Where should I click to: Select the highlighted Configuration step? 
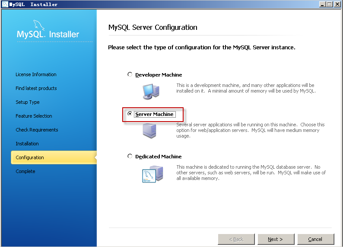(54, 157)
